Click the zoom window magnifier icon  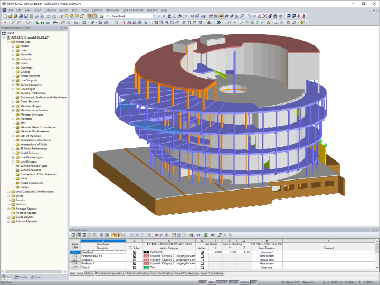click(161, 22)
